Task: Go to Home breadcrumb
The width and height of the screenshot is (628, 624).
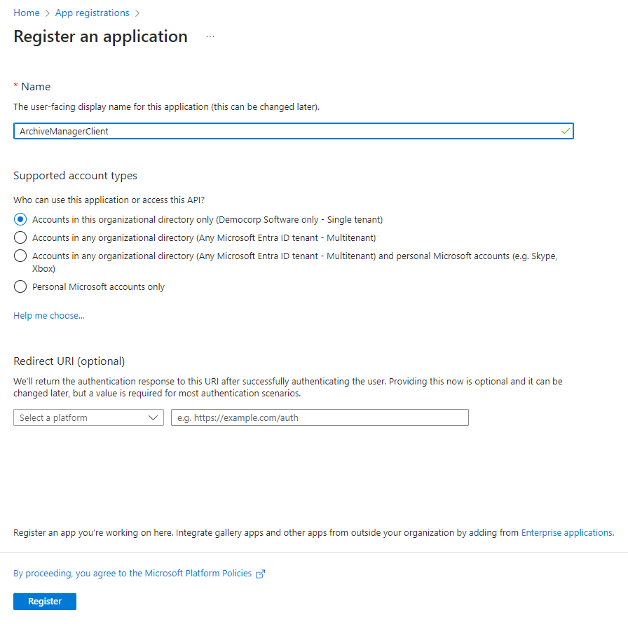Action: (x=27, y=13)
